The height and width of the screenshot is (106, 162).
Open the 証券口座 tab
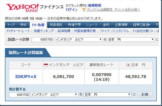(141, 25)
